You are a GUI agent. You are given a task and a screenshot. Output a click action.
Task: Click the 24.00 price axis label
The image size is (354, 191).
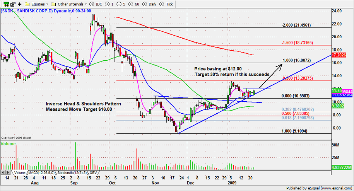click(x=337, y=11)
